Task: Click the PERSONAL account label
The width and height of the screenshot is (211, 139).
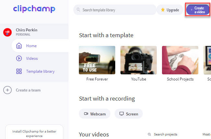Action: pyautogui.click(x=23, y=35)
